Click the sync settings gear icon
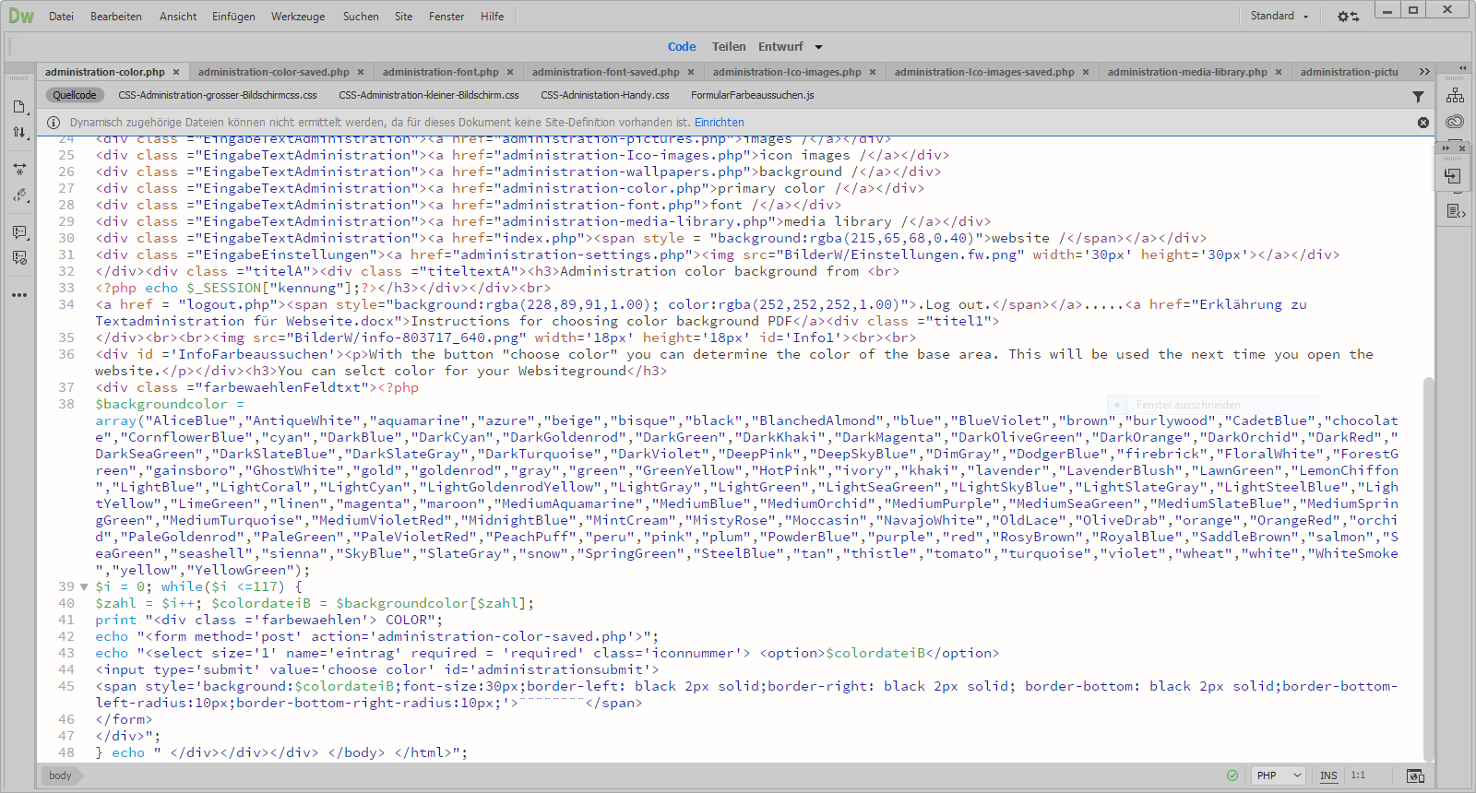The image size is (1476, 793). pos(1348,17)
